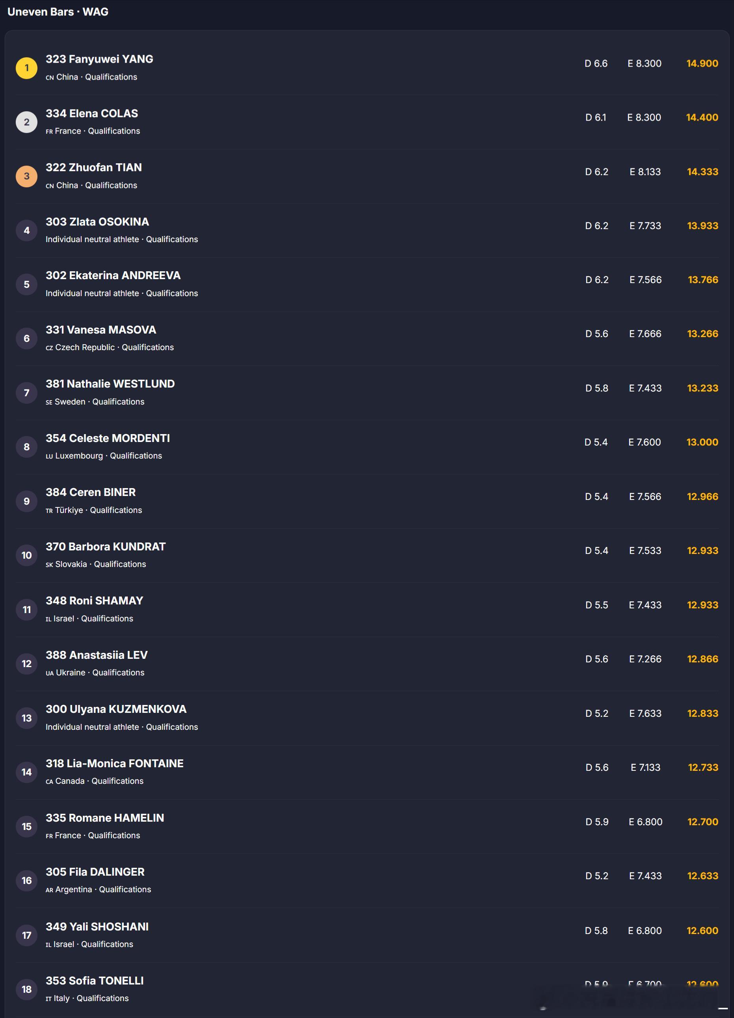This screenshot has height=1018, width=734.
Task: Click D 5.4 score for Celeste MORDENTI
Action: tap(596, 442)
